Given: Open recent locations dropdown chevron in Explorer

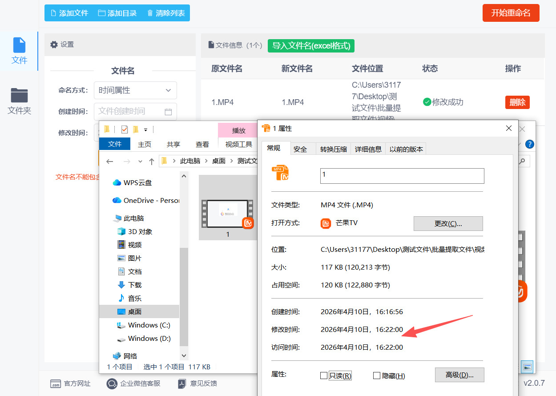Looking at the screenshot, I should point(140,162).
